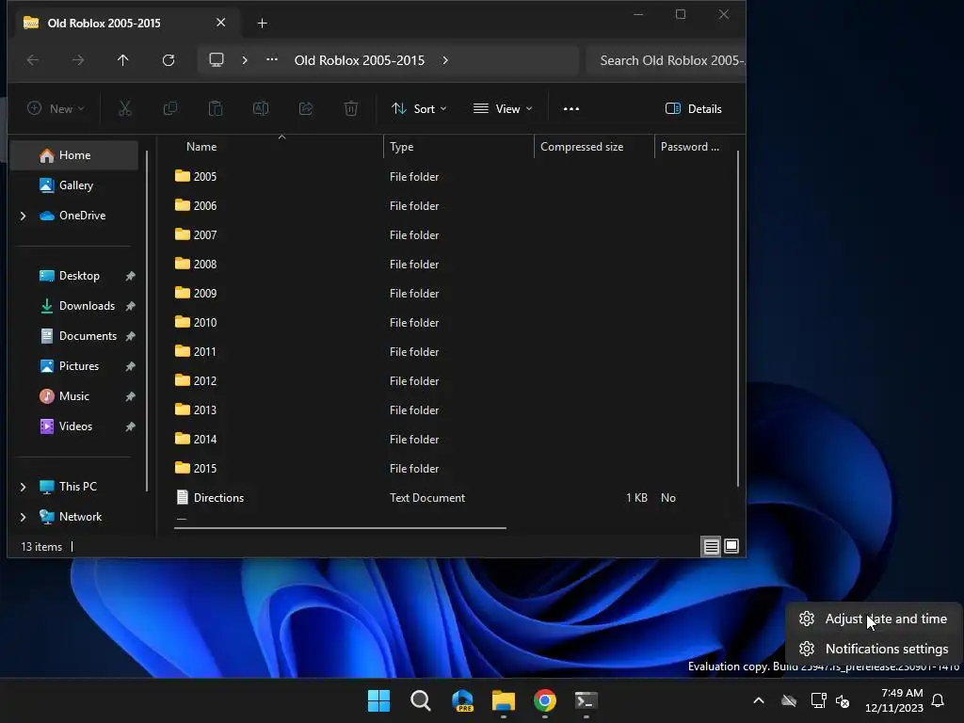Viewport: 964px width, 723px height.
Task: Click the Share icon in toolbar
Action: point(306,109)
